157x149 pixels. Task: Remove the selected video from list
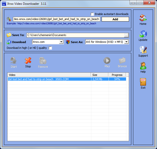(43, 61)
